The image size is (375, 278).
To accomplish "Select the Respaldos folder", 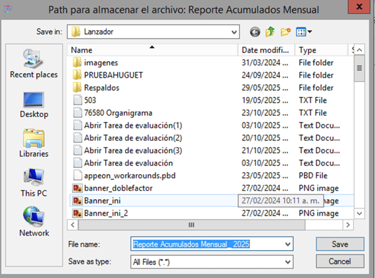I will [x=101, y=88].
